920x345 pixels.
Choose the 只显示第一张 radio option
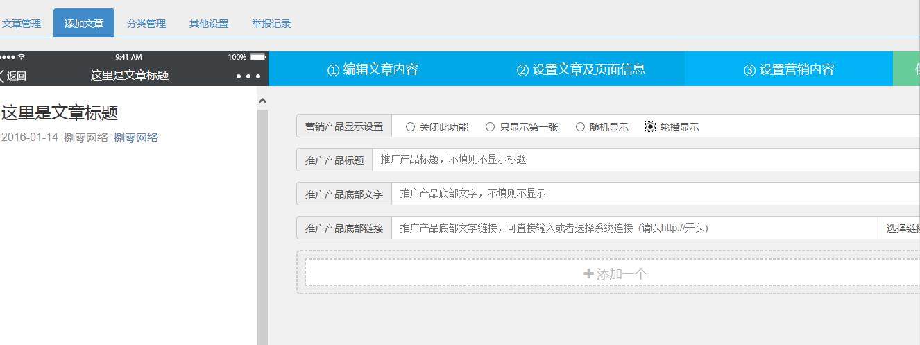point(490,127)
